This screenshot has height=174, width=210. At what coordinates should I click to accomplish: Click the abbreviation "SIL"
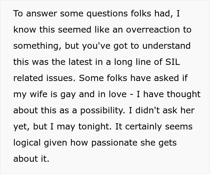[x=172, y=62]
